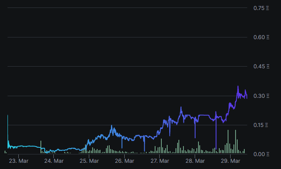Click the 28. Mar date label
Screen dimensions: 281x169
pos(195,161)
